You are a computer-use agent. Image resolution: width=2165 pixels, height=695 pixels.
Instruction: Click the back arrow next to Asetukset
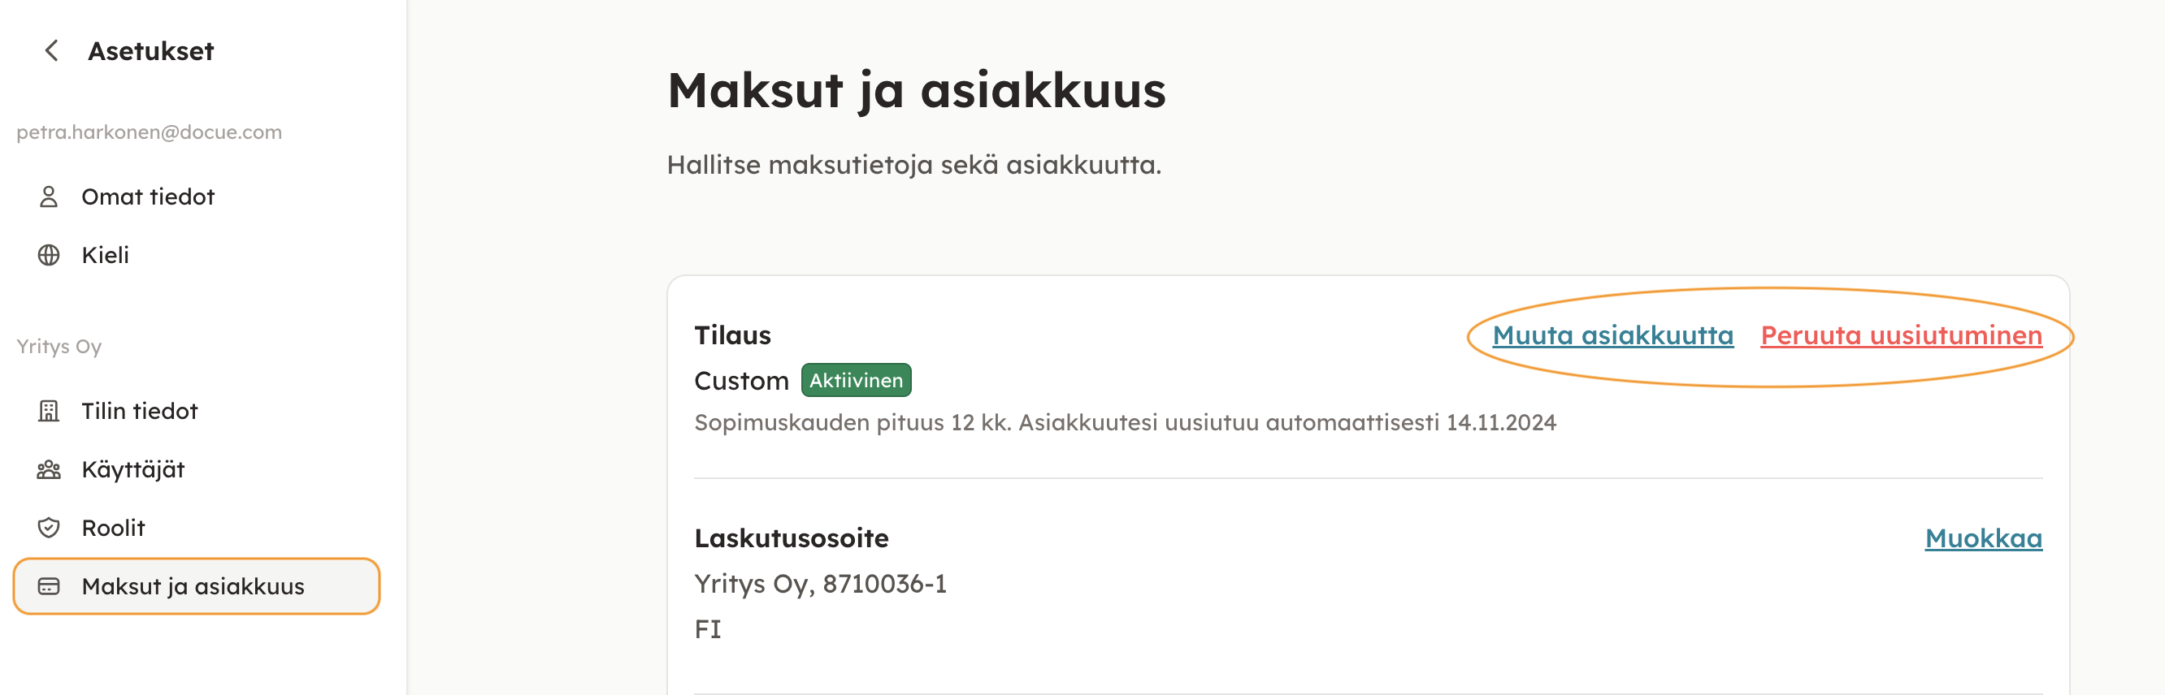click(x=51, y=51)
